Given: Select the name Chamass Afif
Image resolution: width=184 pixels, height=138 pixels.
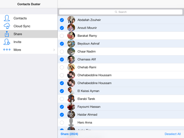Looking at the screenshot, I should (x=87, y=59).
